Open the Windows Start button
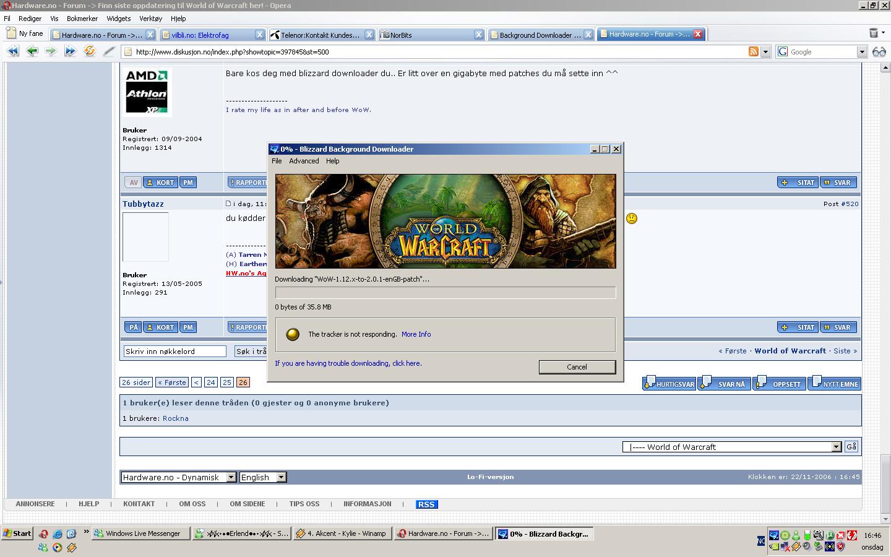 point(17,533)
